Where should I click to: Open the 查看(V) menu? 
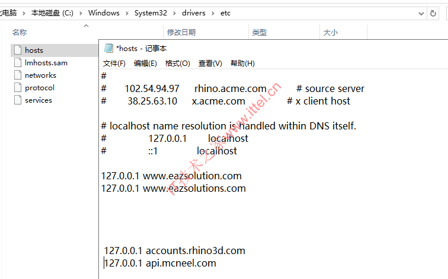[210, 64]
